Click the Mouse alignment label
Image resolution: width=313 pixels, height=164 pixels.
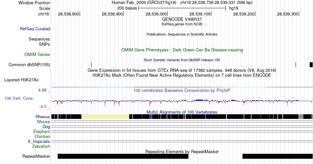[43, 122]
